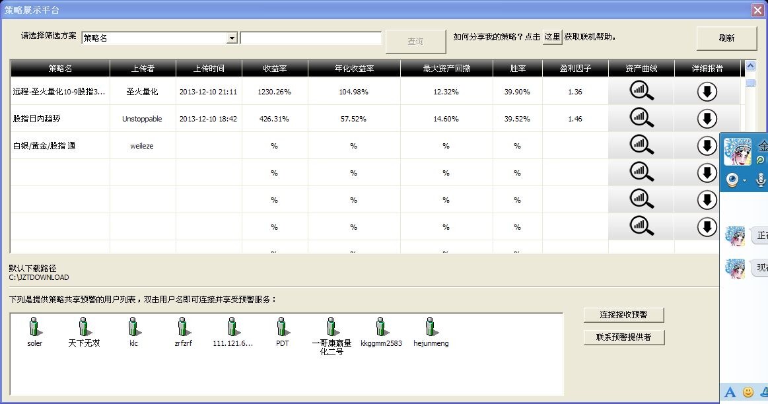Download detailed report for 股指日内趋势
This screenshot has width=768, height=404.
[707, 119]
